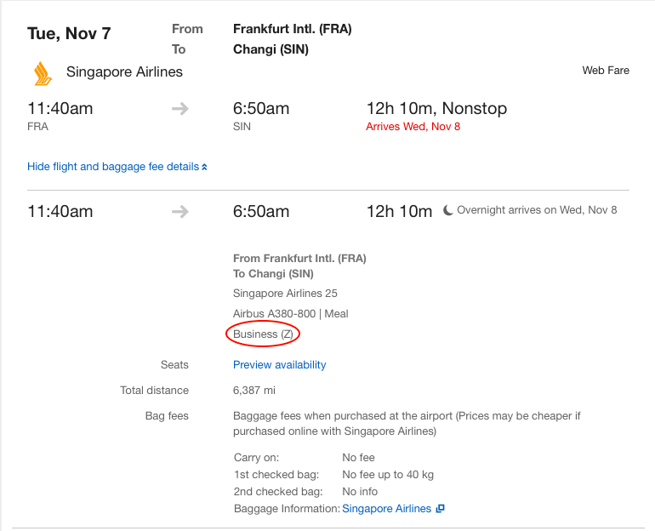Click the arrow icon in the top summary row
655x531 pixels.
pyautogui.click(x=179, y=109)
